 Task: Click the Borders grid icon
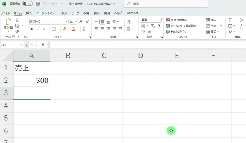click(54, 29)
